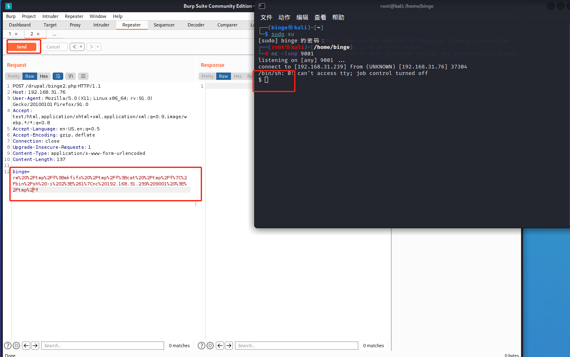The height and width of the screenshot is (357, 570).
Task: Toggle line wrap icon in Request toolbar
Action: (x=58, y=76)
